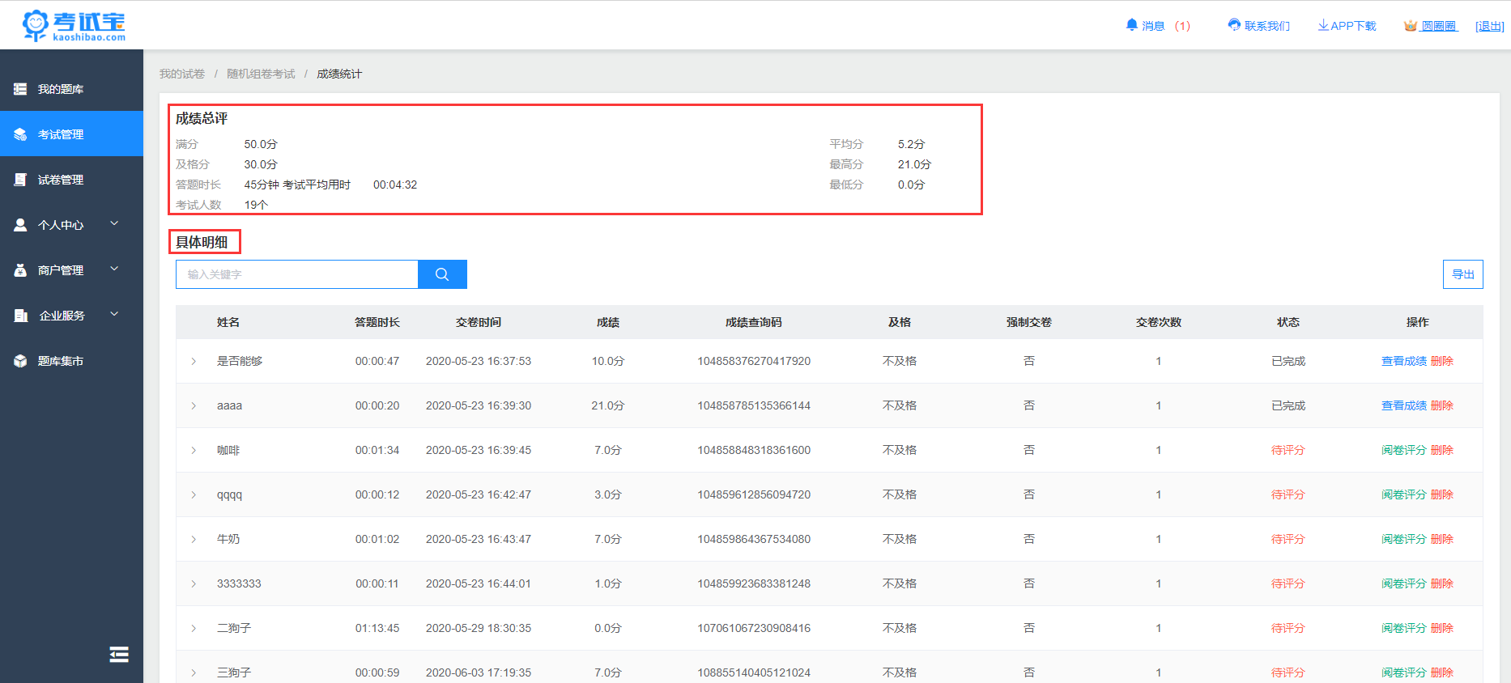Image resolution: width=1511 pixels, height=683 pixels.
Task: Click the 21.0分 score of aaaa
Action: pyautogui.click(x=608, y=405)
